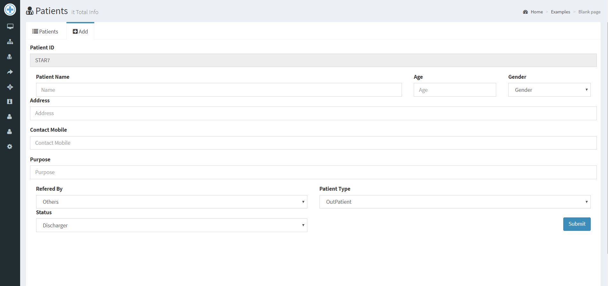Click the Examples breadcrumb link
The image size is (608, 286).
(x=560, y=12)
